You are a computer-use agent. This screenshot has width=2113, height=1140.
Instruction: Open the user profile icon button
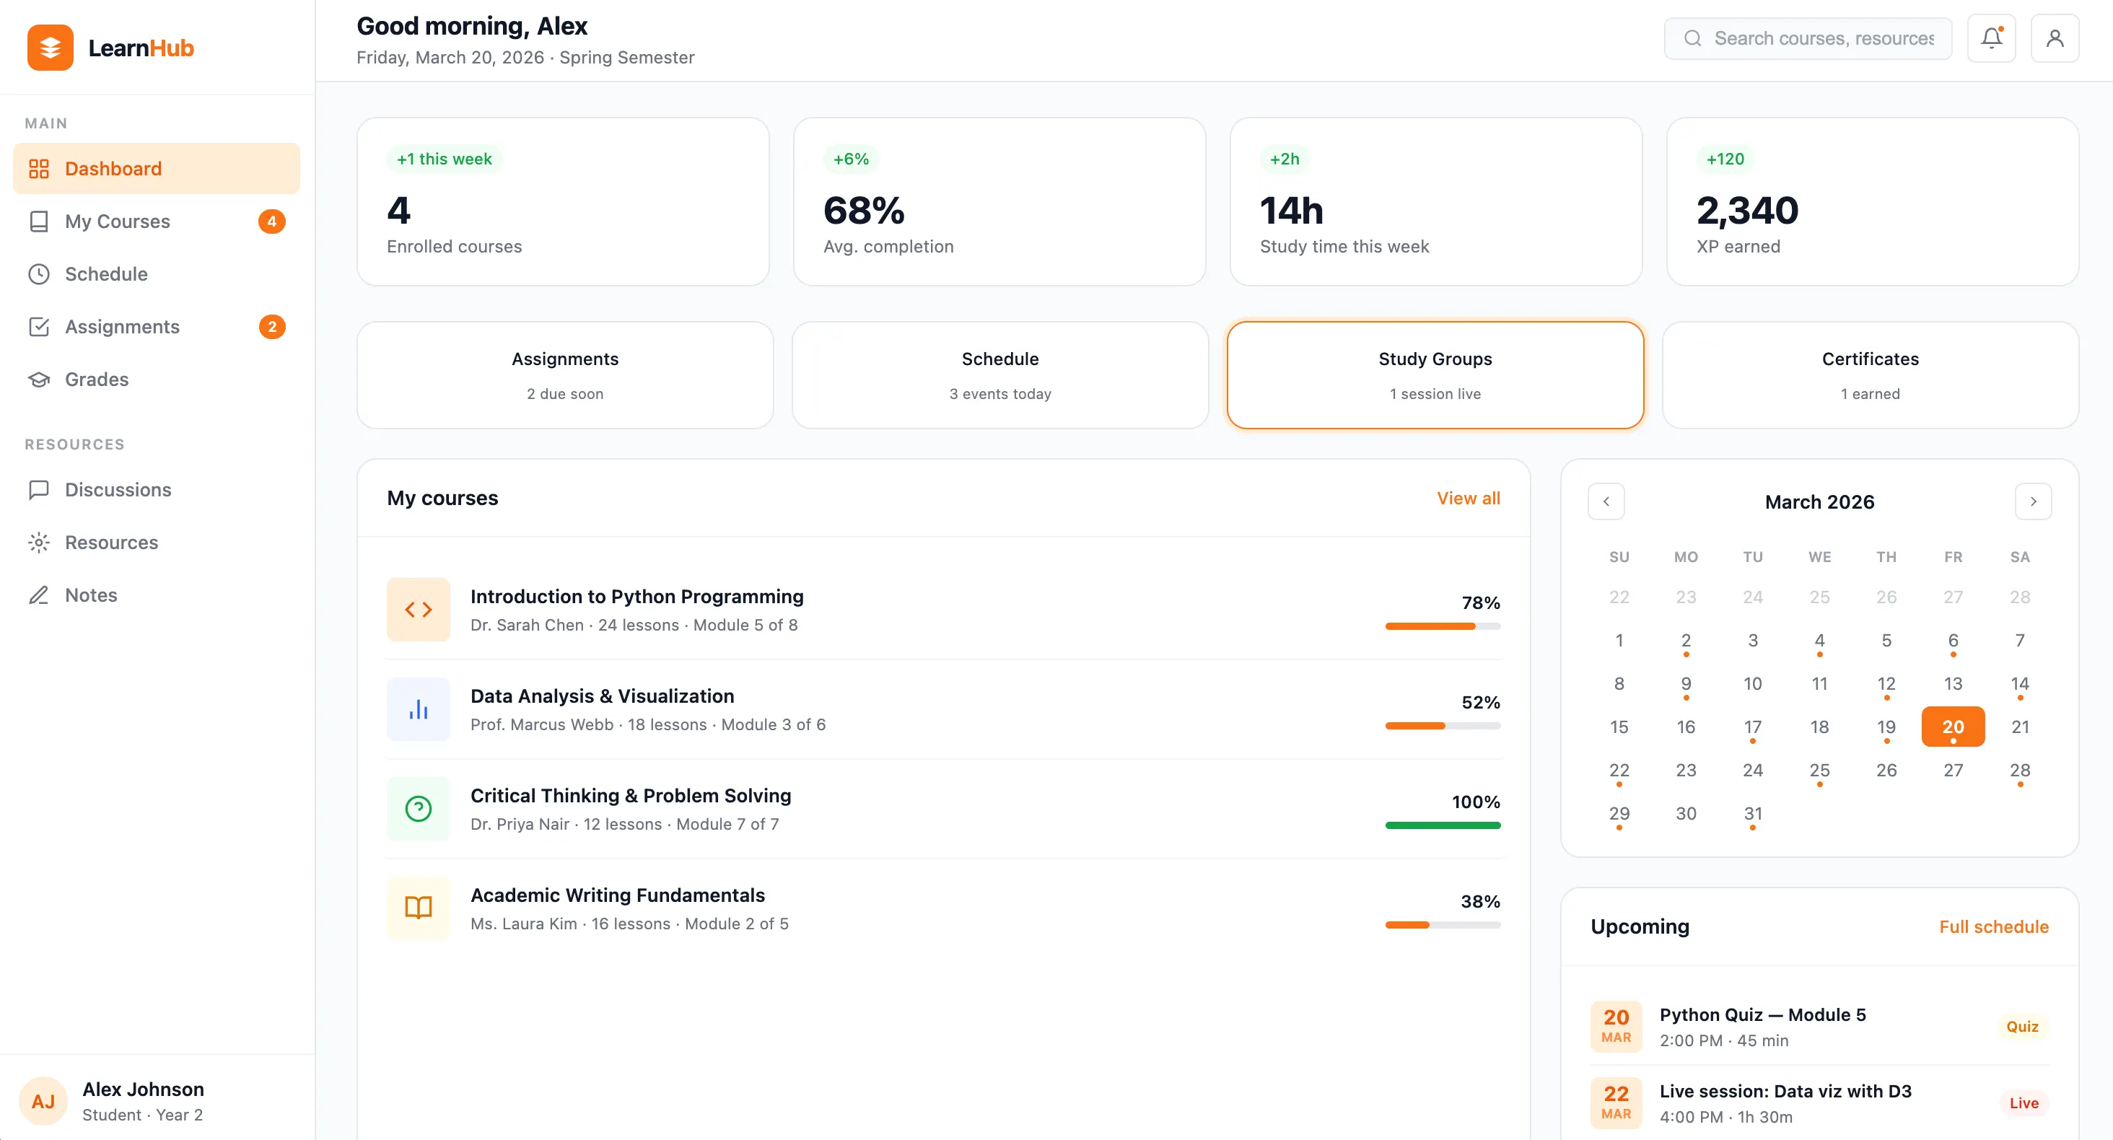(2055, 38)
